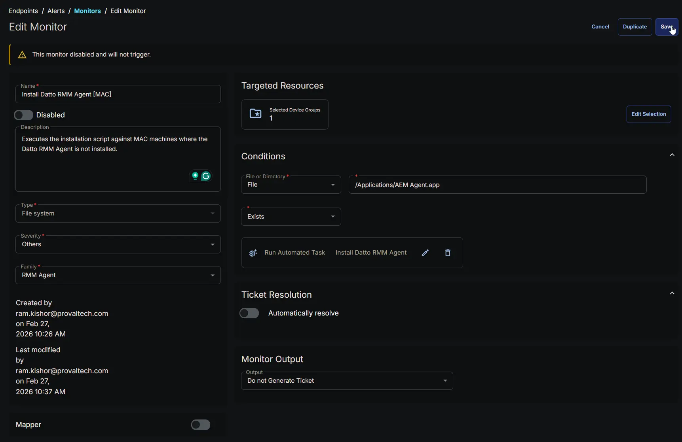682x442 pixels.
Task: Collapse the Ticket Resolution section
Action: 672,293
